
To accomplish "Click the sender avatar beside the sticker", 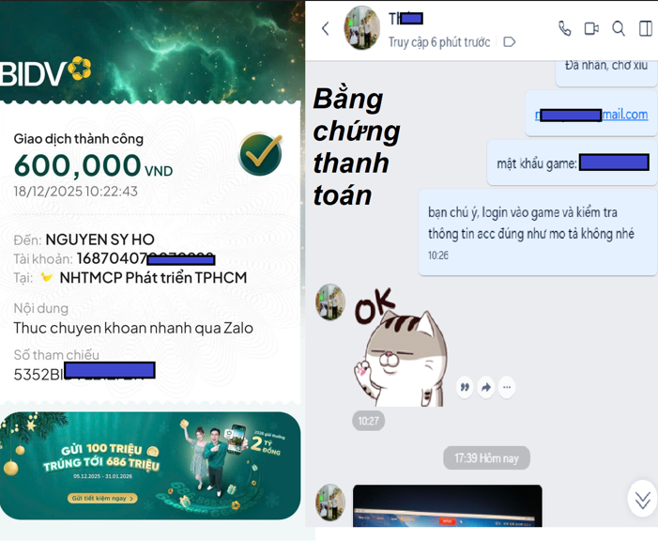I will [330, 301].
